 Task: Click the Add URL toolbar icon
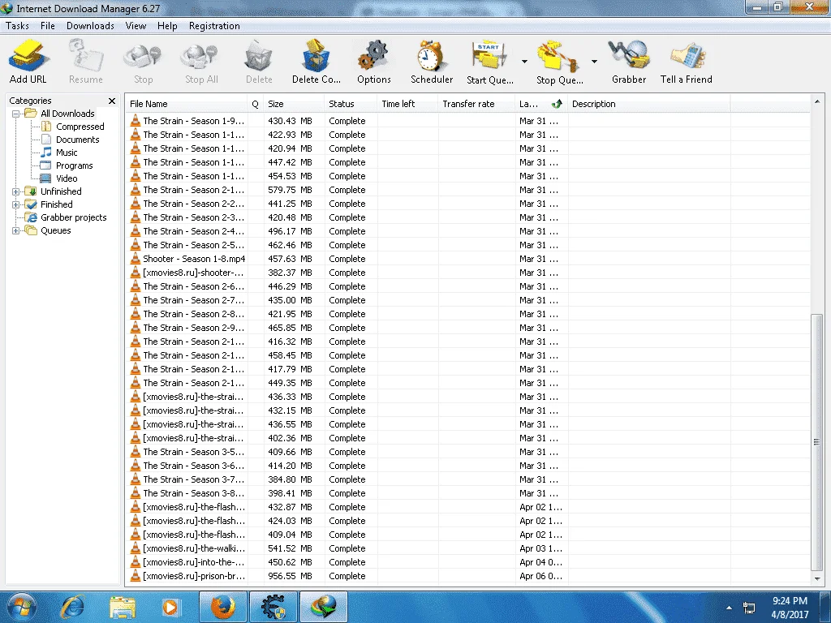tap(28, 61)
